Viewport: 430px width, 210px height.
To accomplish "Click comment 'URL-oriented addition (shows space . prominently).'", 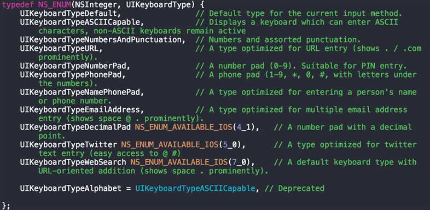I will click(x=154, y=171).
